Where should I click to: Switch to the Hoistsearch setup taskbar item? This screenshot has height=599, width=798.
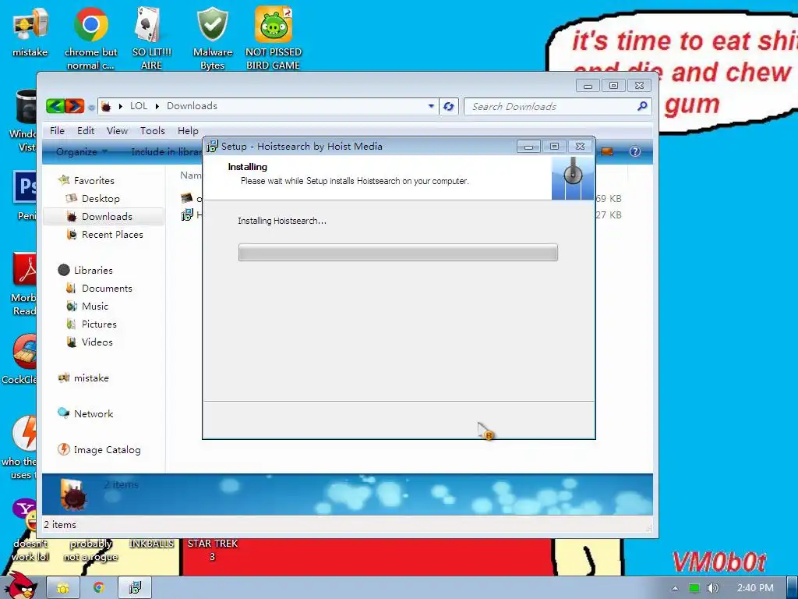coord(135,588)
